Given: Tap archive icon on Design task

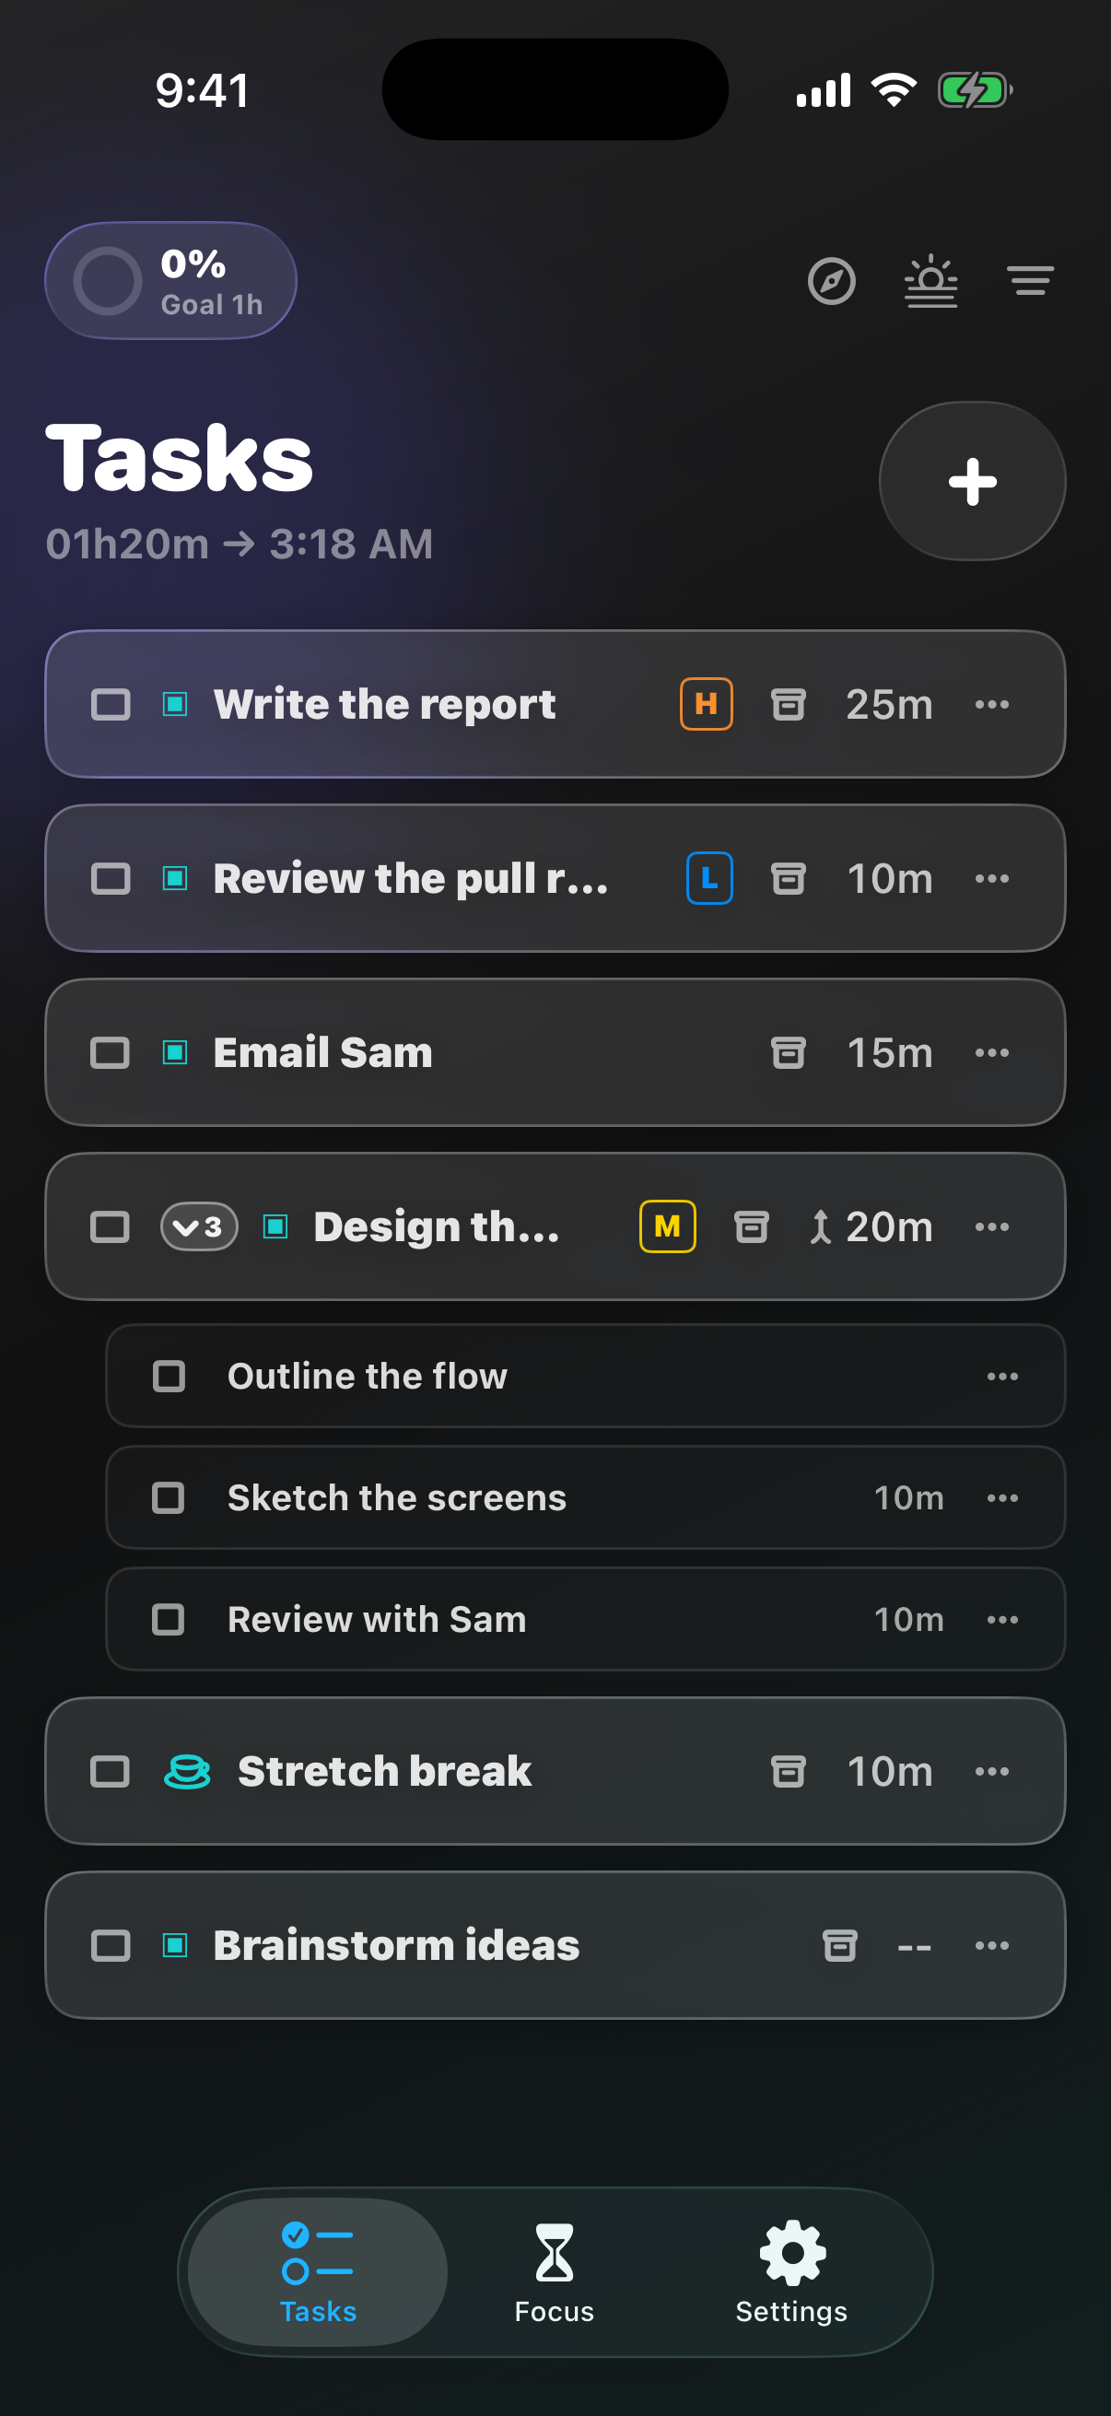Looking at the screenshot, I should pos(751,1226).
